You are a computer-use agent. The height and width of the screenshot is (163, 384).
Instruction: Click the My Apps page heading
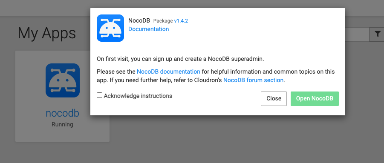47,34
